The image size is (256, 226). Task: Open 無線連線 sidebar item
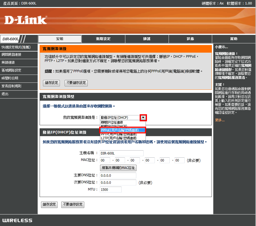[x=19, y=62]
